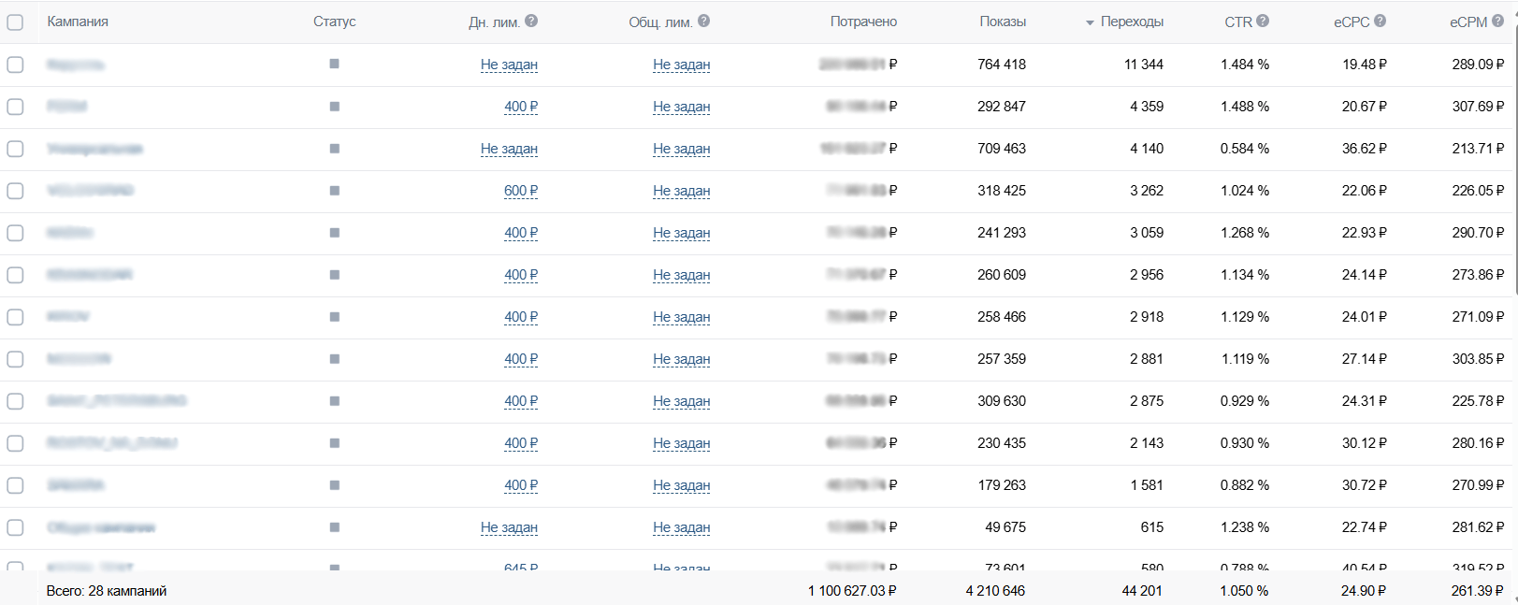
Task: Click status square for row with 179 263 impressions
Action: point(334,484)
